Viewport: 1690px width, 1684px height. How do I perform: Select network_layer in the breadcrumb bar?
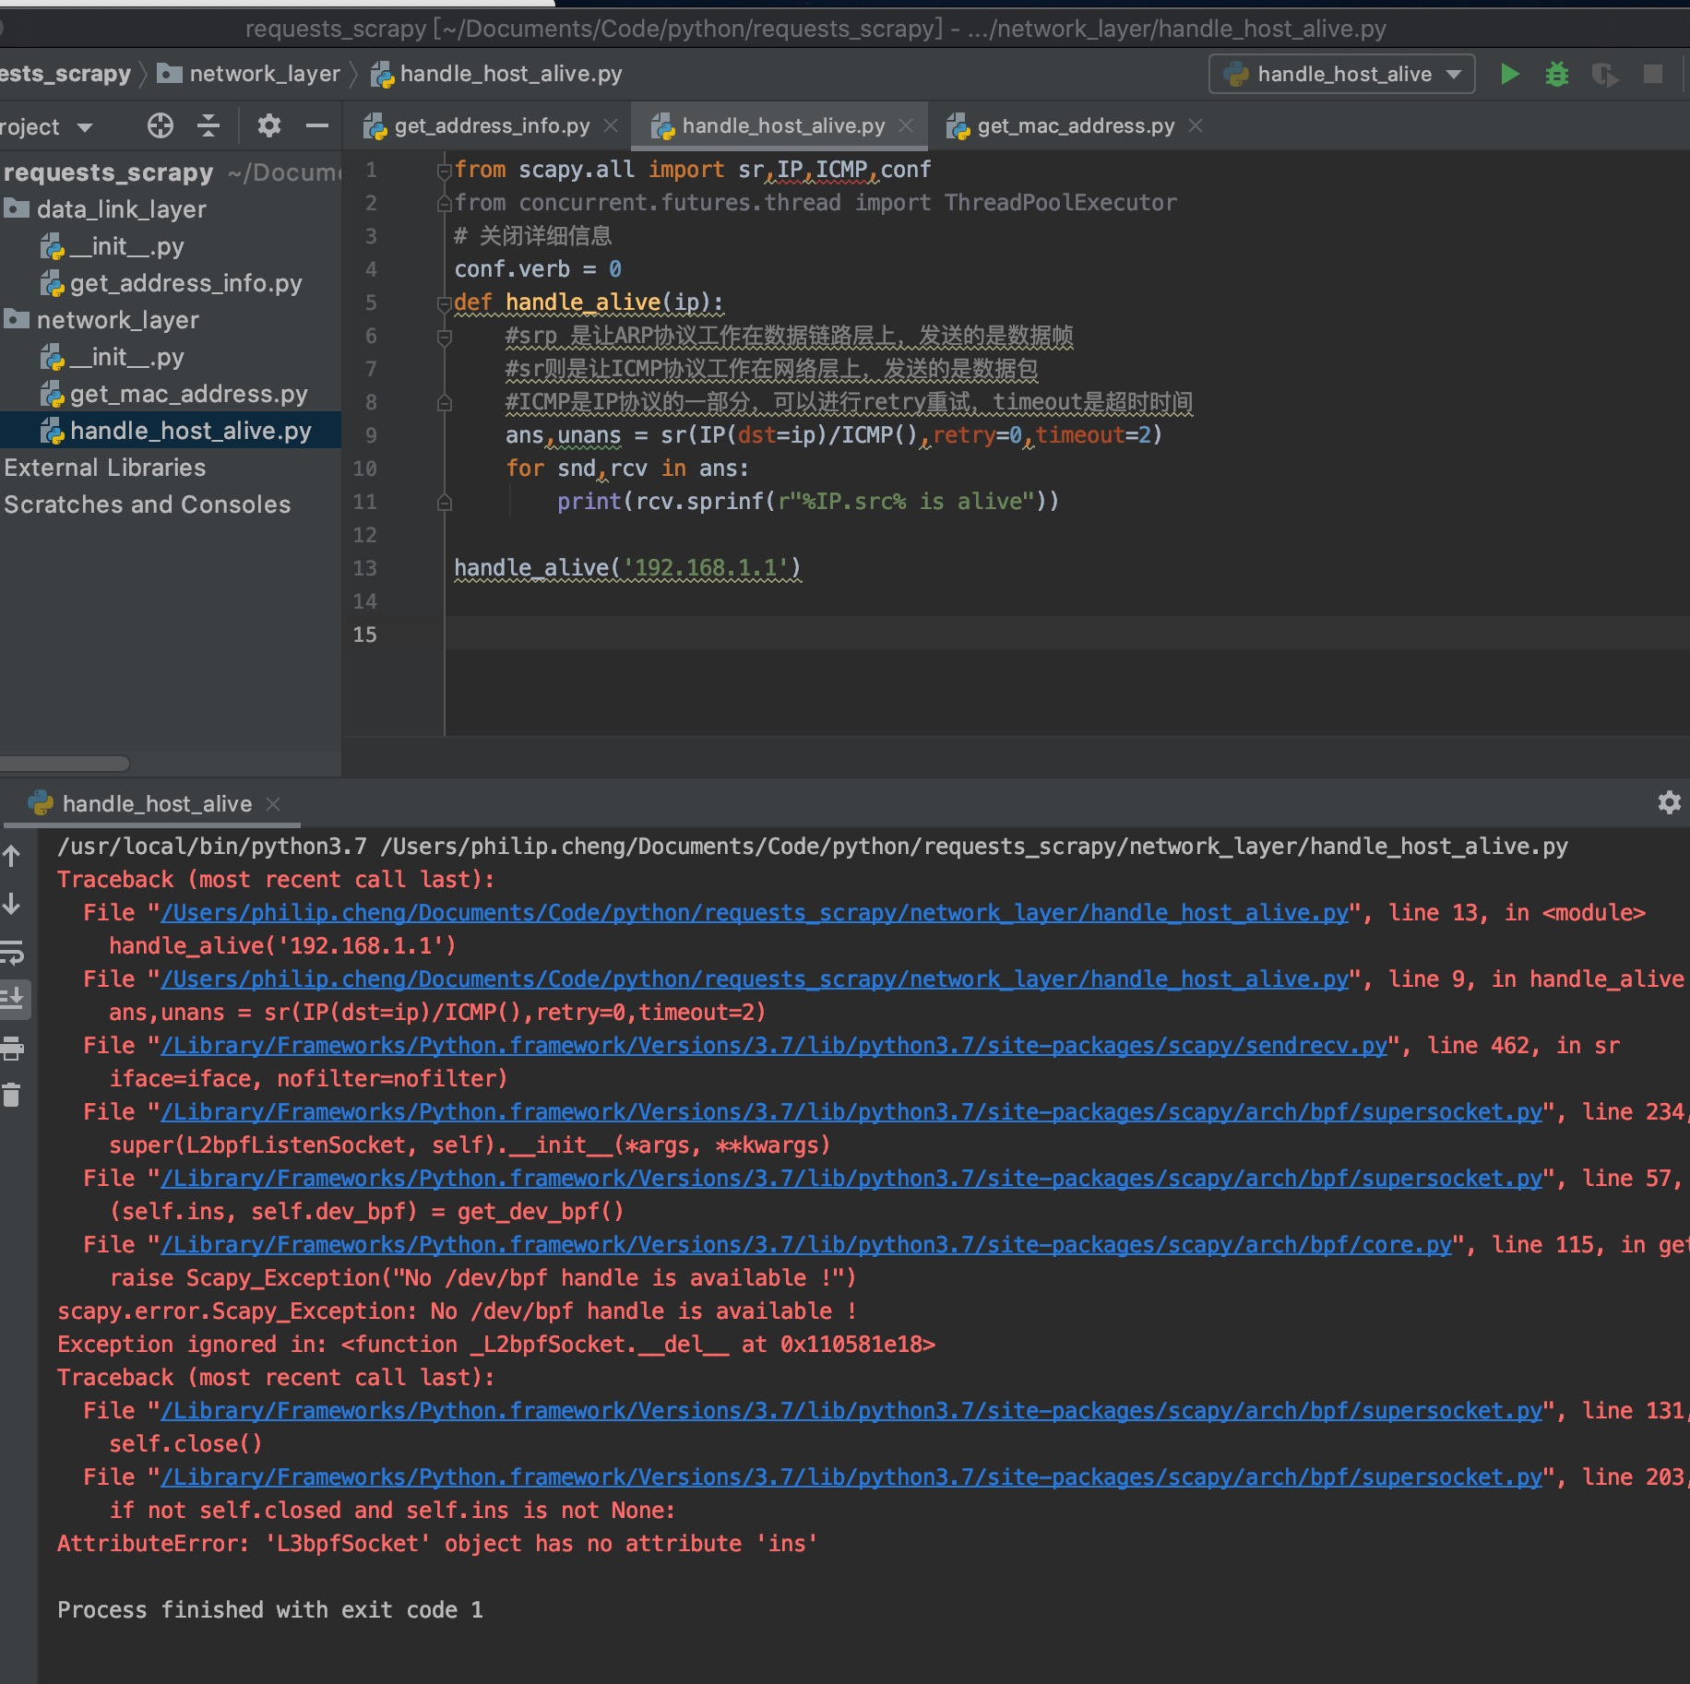249,74
